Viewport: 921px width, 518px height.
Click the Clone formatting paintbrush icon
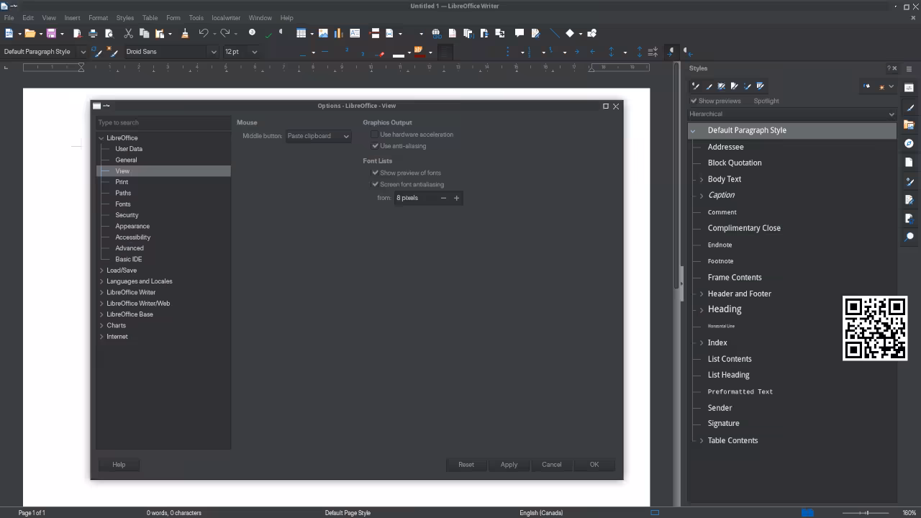[x=184, y=33]
